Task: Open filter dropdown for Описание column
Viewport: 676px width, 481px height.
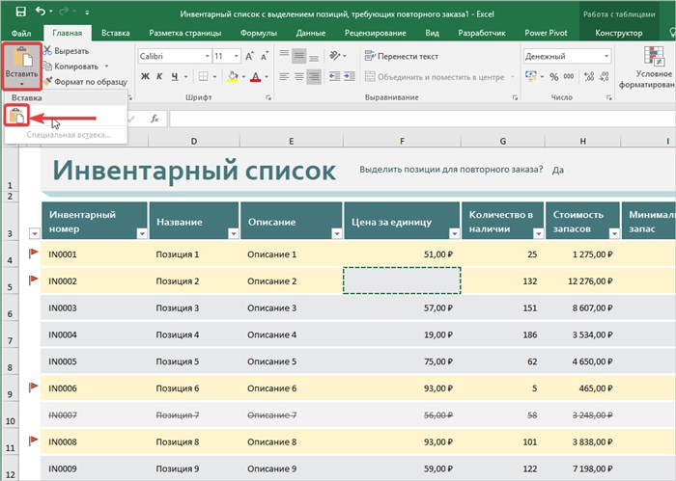Action: (x=337, y=233)
